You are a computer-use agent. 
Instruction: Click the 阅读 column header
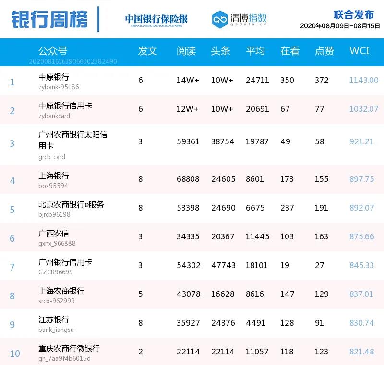tap(186, 51)
